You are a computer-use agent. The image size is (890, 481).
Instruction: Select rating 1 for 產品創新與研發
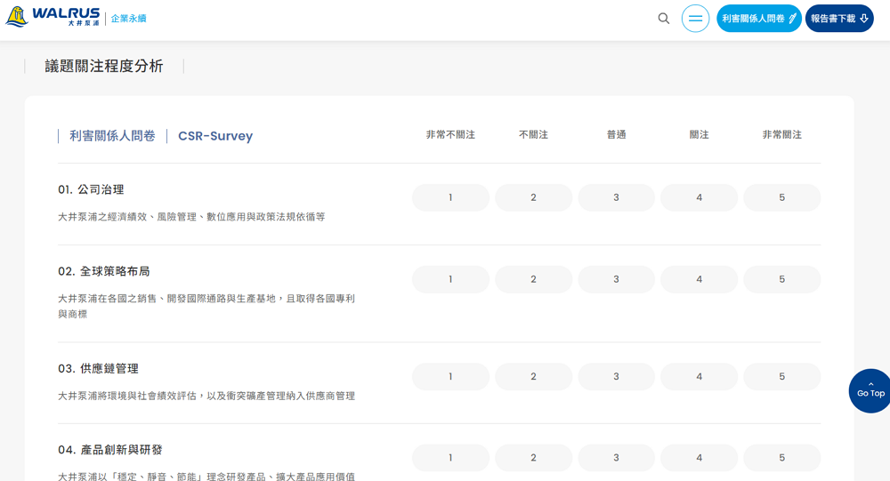[x=450, y=458]
